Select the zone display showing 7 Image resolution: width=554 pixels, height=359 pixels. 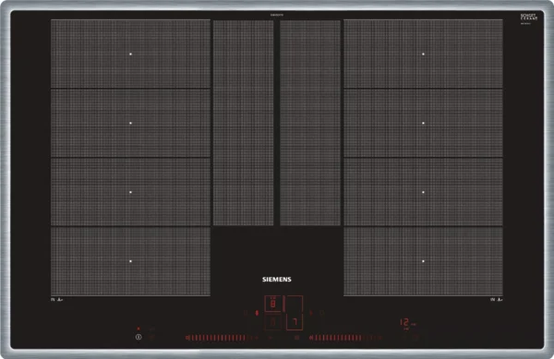(295, 322)
